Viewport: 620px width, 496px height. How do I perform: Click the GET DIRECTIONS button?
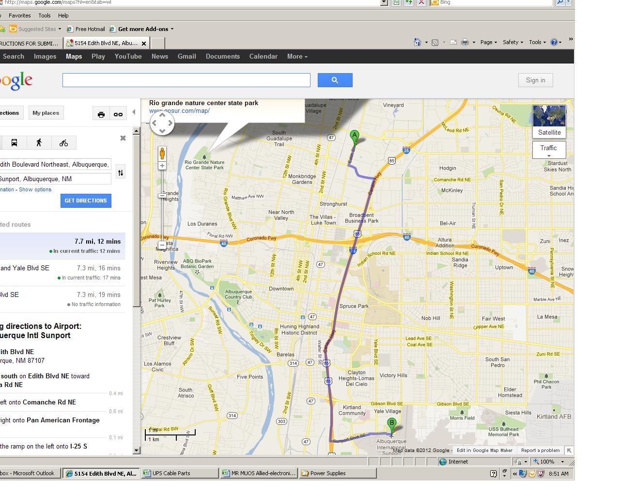pyautogui.click(x=86, y=201)
